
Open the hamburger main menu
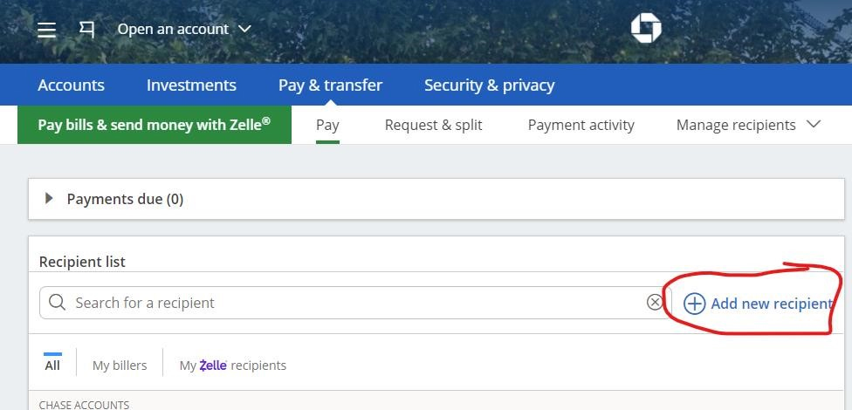click(x=47, y=30)
